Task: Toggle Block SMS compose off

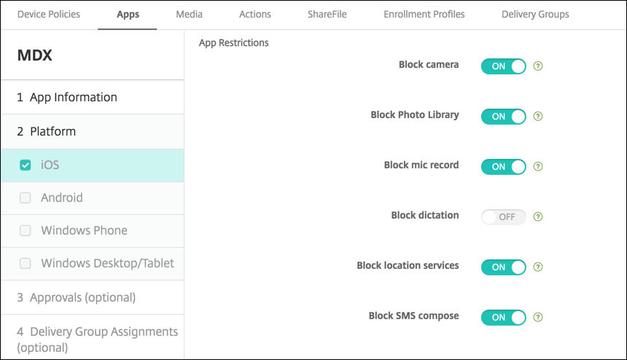Action: pos(503,317)
